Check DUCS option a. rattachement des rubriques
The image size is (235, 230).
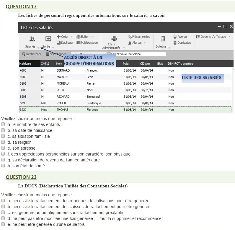pos(3,200)
